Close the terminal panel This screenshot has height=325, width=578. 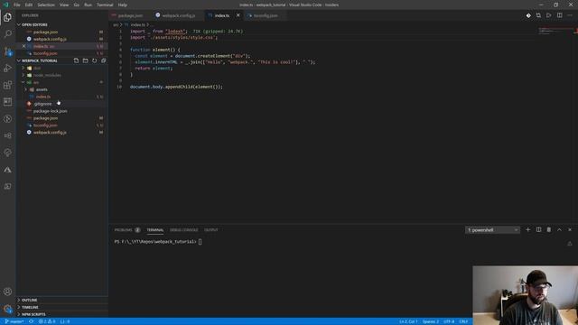pyautogui.click(x=570, y=229)
